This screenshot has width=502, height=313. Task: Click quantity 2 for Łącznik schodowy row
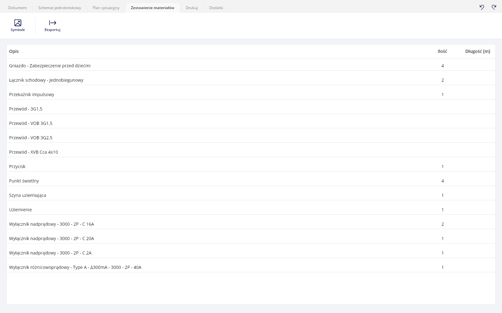point(443,80)
